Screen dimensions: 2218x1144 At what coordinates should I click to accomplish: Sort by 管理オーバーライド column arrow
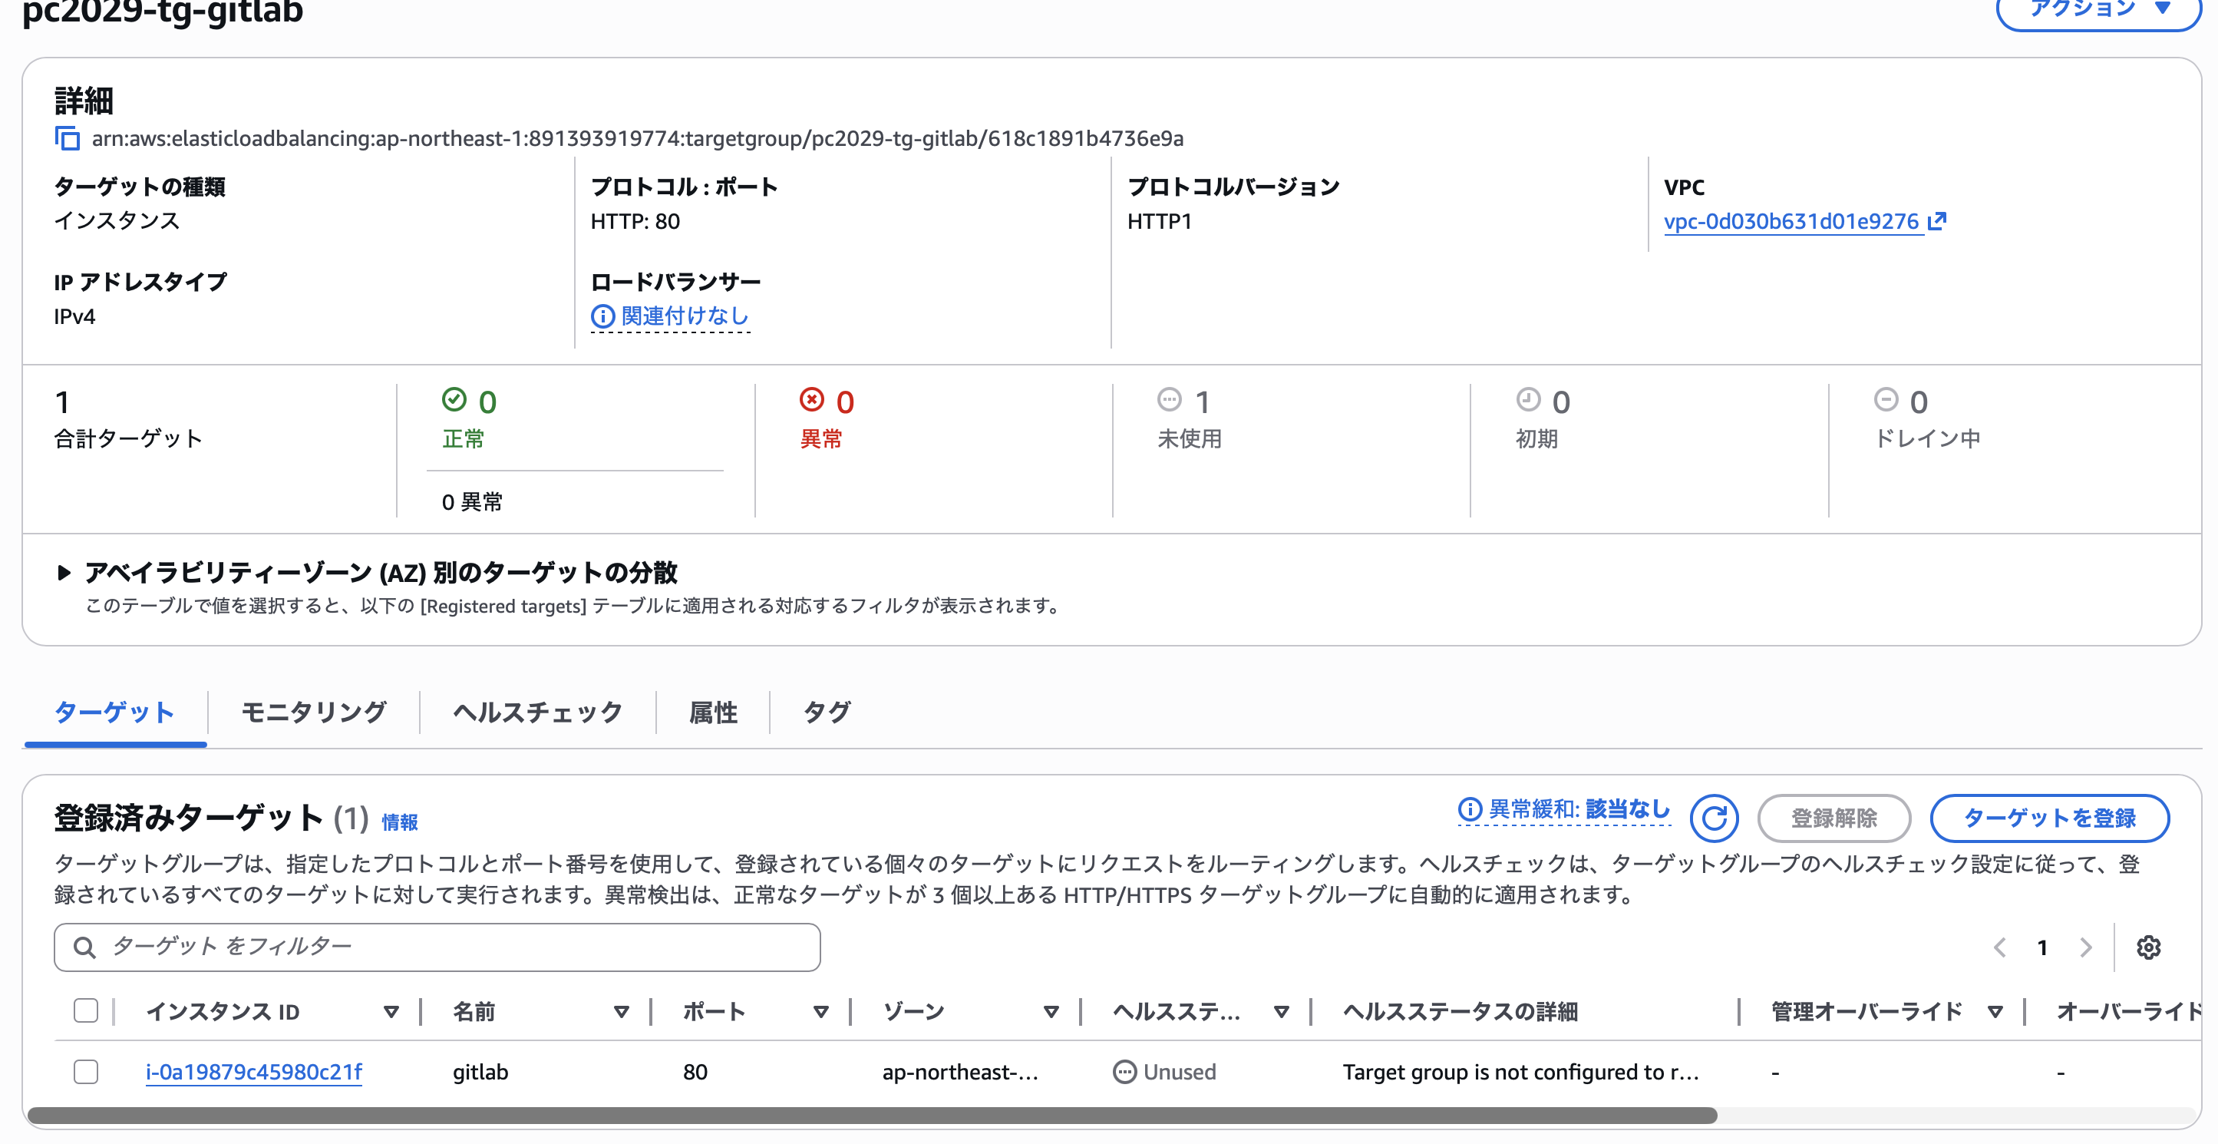[1995, 1012]
